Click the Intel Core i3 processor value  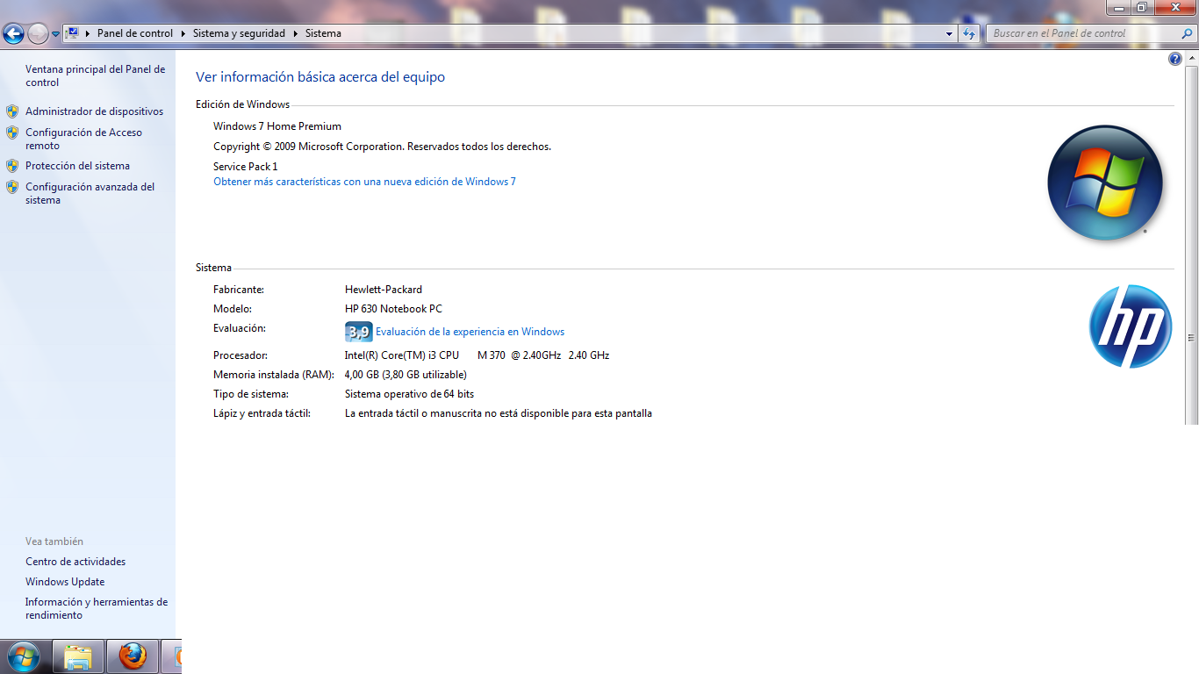[477, 355]
